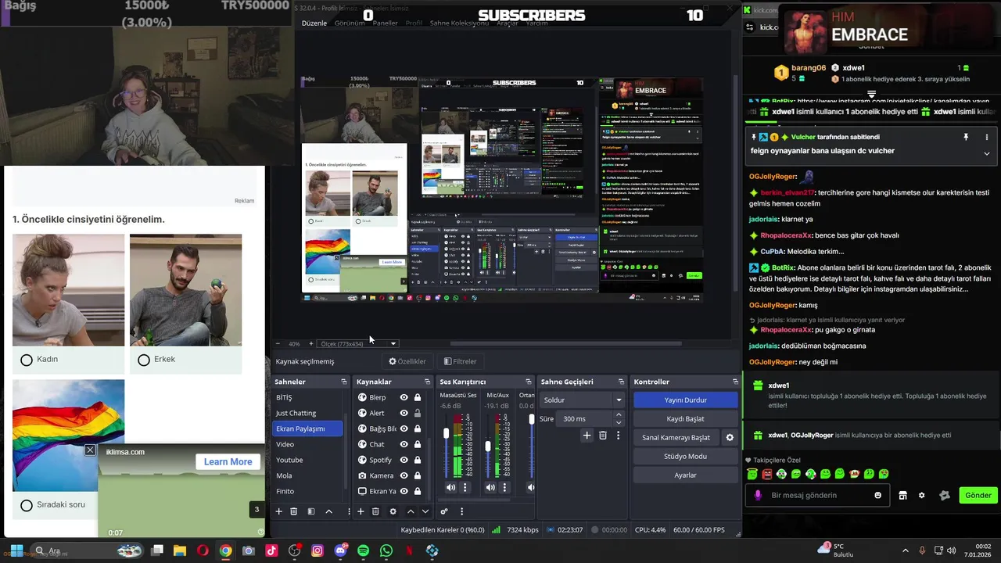
Task: Adjust the Mic/Aux volume slider
Action: (488, 446)
